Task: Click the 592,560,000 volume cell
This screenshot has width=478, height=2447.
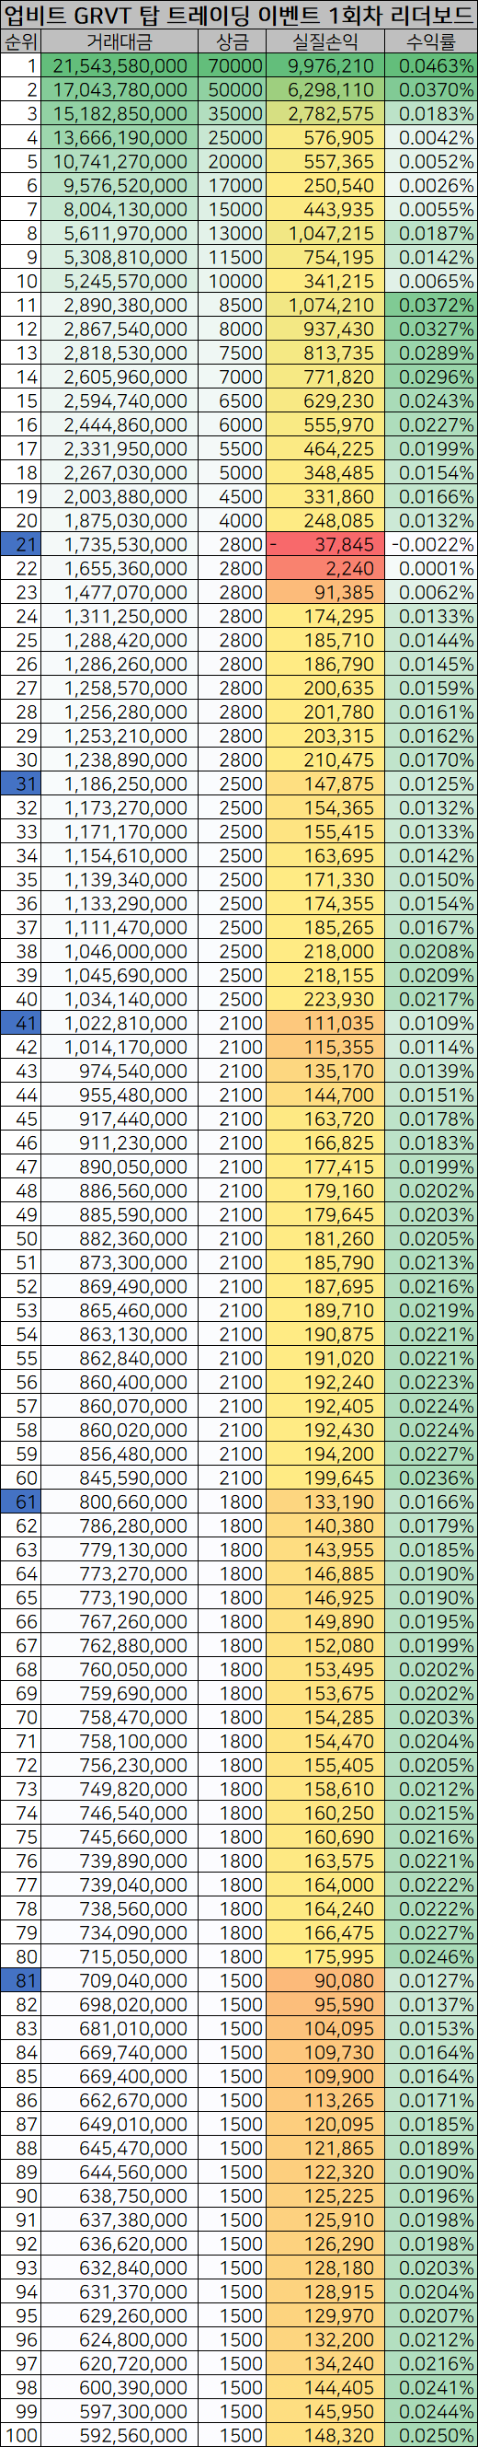Action: pos(119,2436)
